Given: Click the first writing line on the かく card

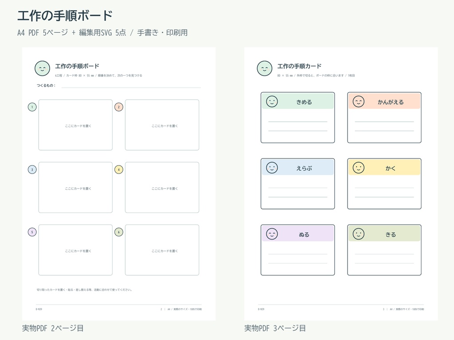Looking at the screenshot, I should coord(384,188).
